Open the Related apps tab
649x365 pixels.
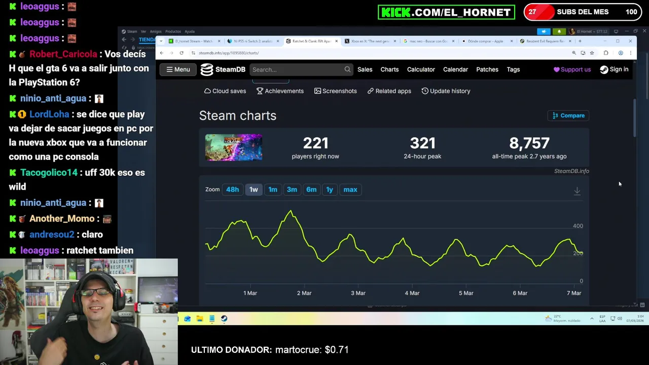click(x=389, y=91)
